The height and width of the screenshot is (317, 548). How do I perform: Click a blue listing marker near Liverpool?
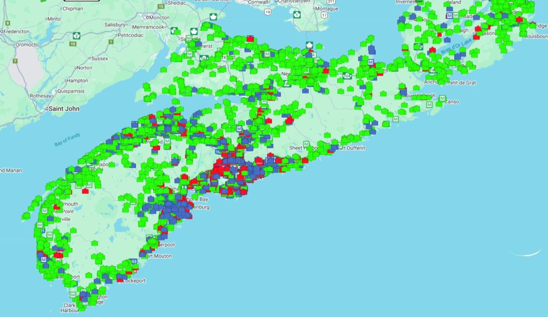tap(164, 235)
